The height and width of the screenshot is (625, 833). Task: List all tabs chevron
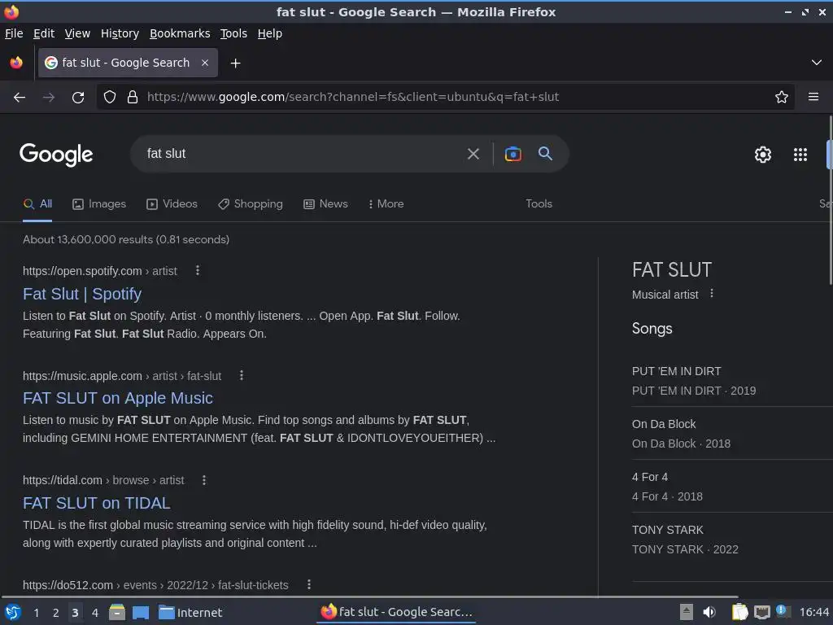[x=817, y=63]
